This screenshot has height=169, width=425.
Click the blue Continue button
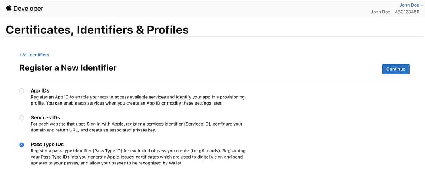point(396,69)
